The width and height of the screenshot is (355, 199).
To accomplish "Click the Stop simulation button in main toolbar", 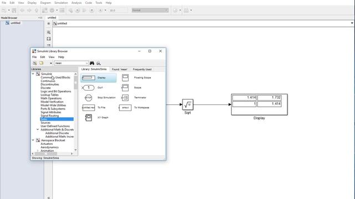I will point(92,11).
